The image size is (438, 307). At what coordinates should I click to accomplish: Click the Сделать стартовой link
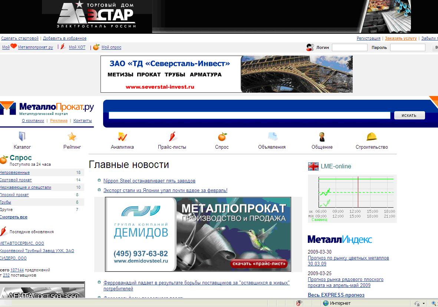tap(20, 38)
